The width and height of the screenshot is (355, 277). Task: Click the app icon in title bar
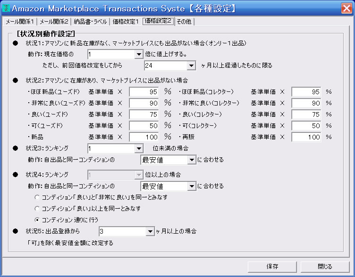pyautogui.click(x=6, y=8)
